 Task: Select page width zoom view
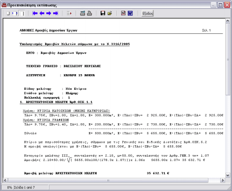pyautogui.click(x=15, y=13)
